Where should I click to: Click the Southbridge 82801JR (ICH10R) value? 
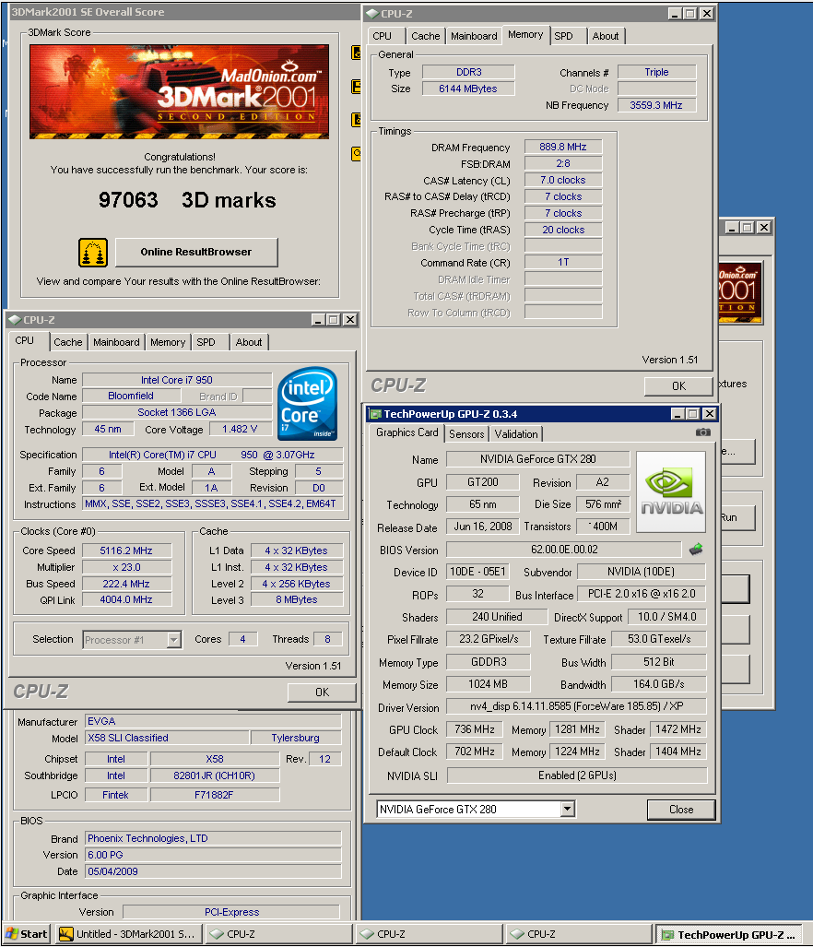215,775
